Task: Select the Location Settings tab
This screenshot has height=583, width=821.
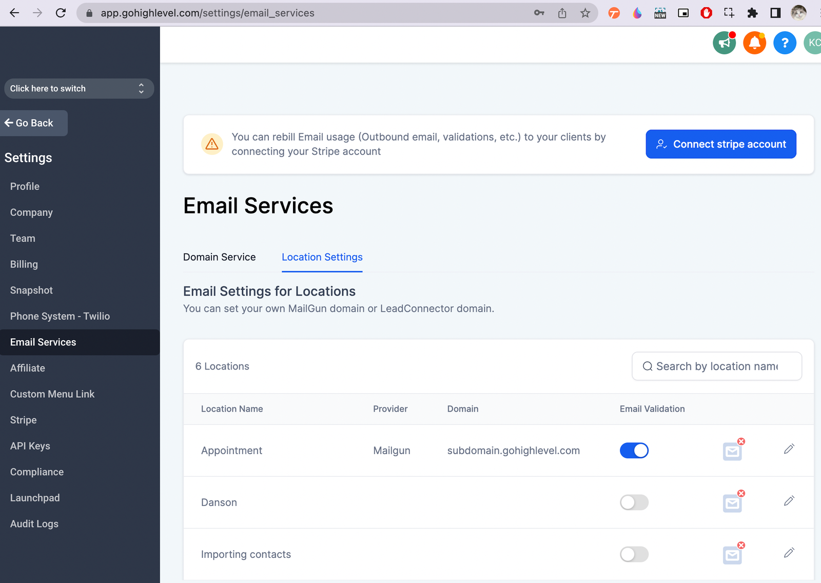Action: point(322,257)
